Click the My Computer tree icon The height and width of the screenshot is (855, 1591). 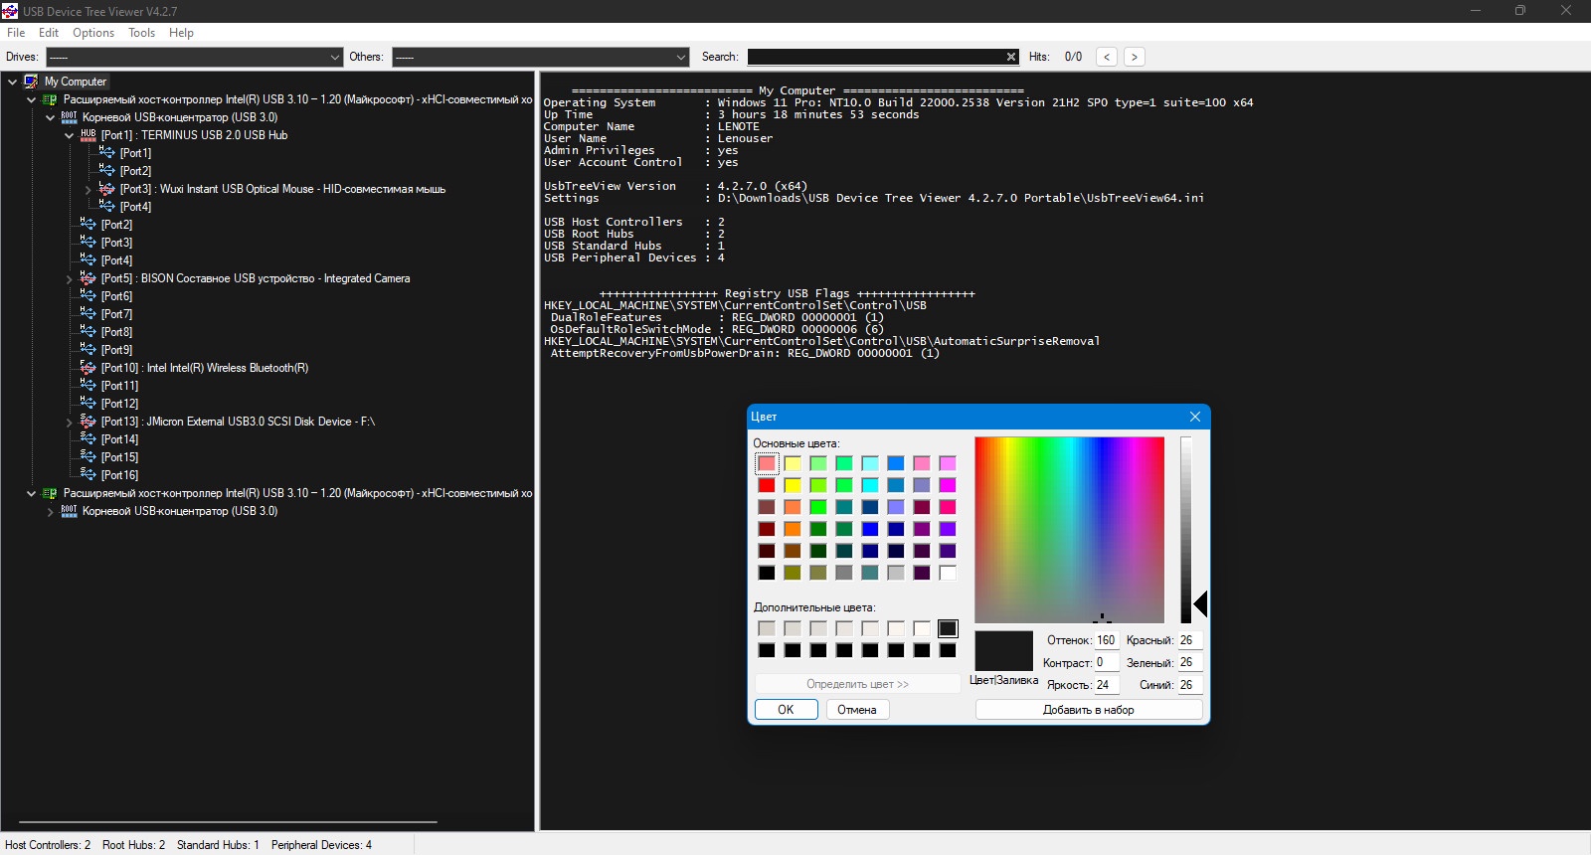click(x=31, y=82)
